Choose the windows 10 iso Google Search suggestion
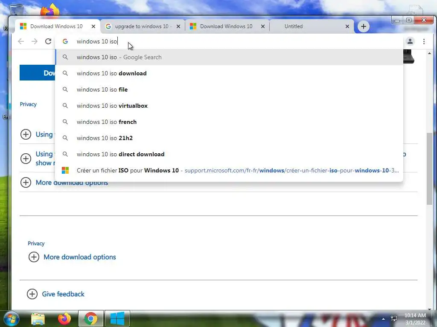This screenshot has width=437, height=327. click(229, 57)
